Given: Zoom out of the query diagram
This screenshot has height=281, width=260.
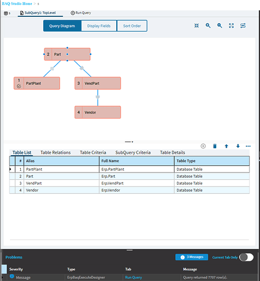Looking at the screenshot, I should click(220, 26).
